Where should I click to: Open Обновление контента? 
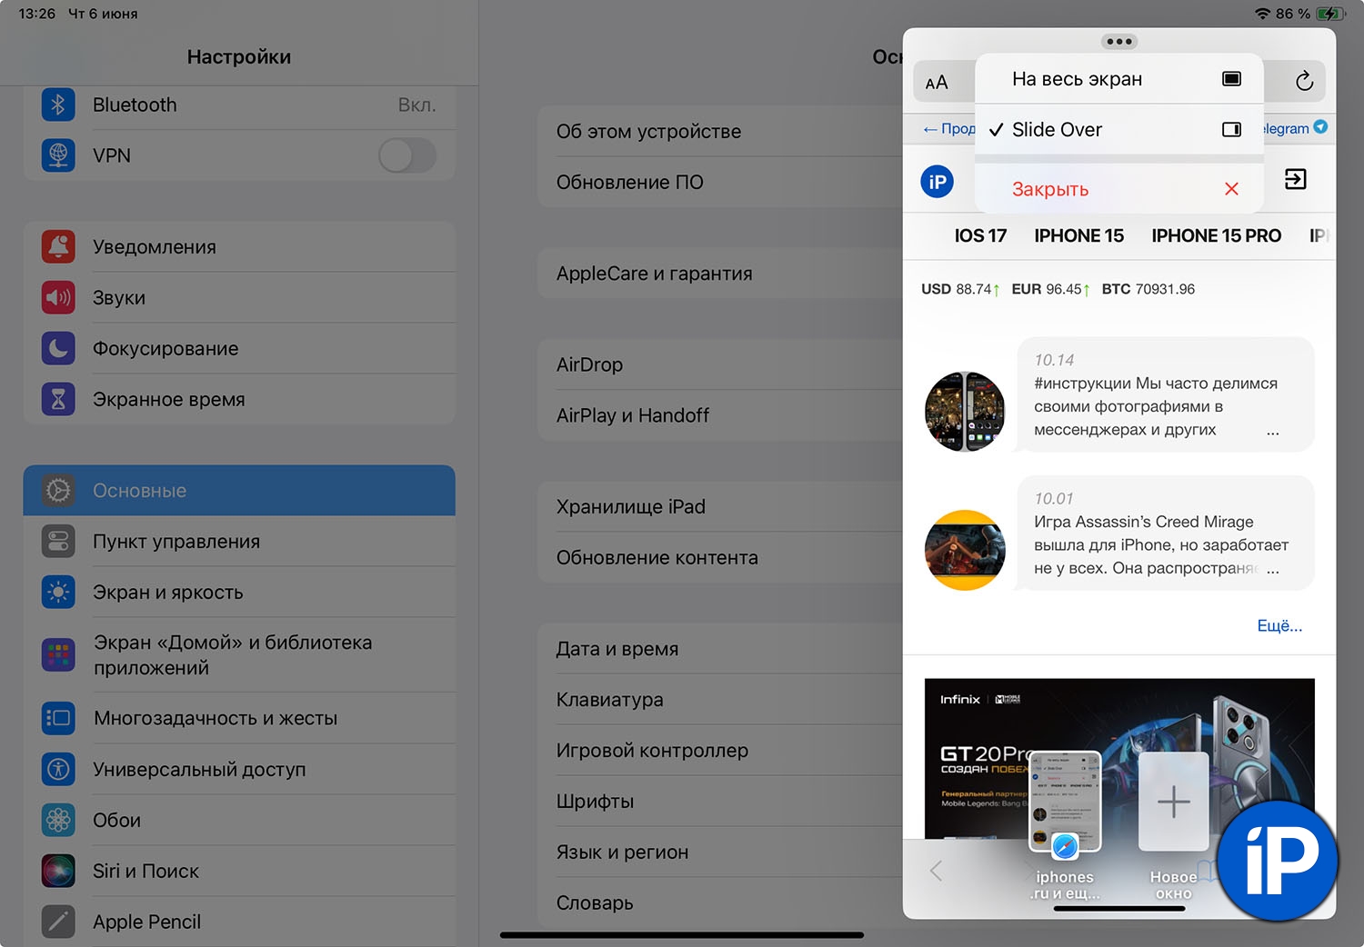pyautogui.click(x=720, y=557)
